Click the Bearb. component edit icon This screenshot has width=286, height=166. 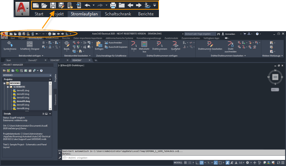(x=67, y=44)
